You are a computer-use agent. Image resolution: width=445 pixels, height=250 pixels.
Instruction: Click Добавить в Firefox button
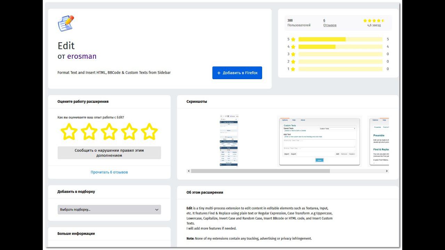coord(237,73)
